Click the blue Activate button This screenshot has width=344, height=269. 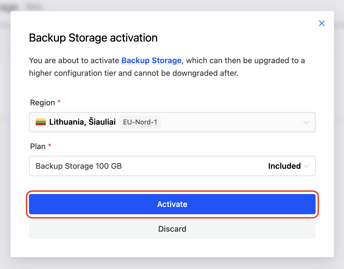point(172,204)
